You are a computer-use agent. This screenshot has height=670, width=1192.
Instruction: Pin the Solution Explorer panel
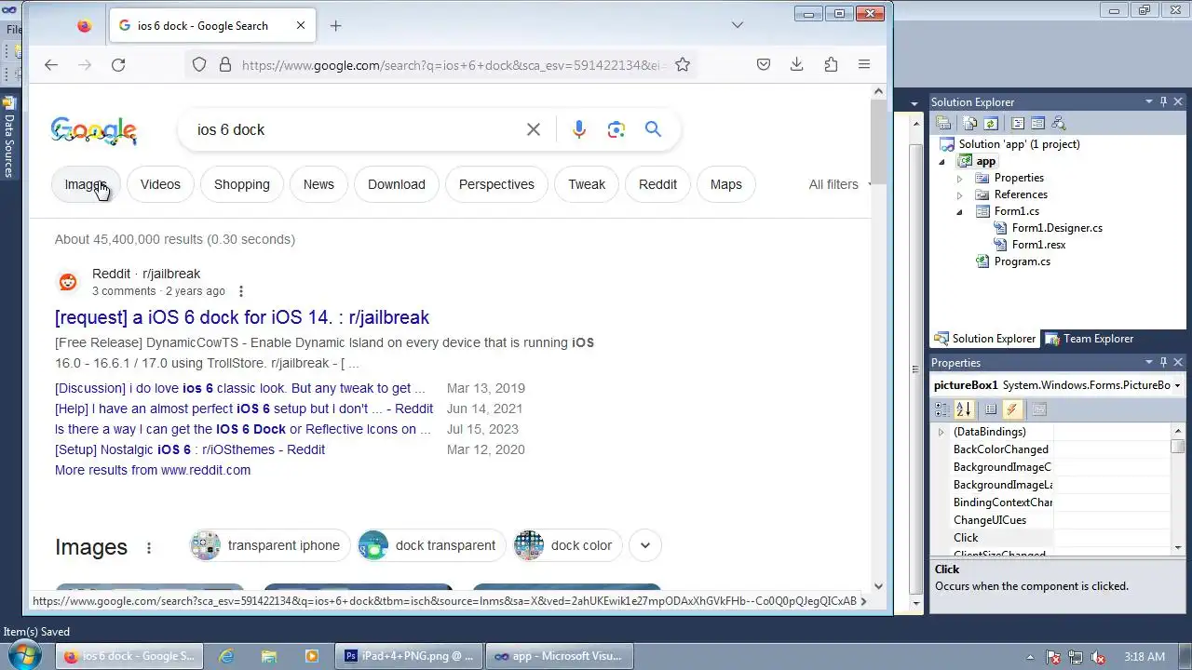(x=1163, y=101)
